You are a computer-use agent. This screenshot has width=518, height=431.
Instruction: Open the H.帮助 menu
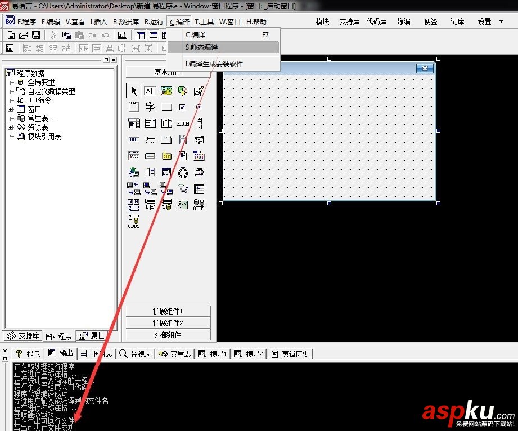[256, 22]
